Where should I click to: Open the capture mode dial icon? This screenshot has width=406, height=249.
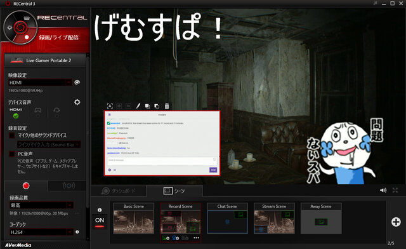21,27
